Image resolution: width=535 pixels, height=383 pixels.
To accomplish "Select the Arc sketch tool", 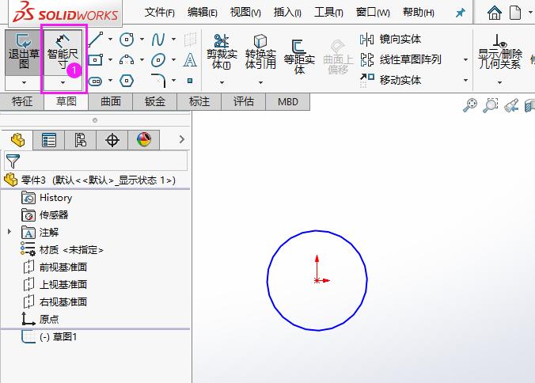I will [127, 60].
